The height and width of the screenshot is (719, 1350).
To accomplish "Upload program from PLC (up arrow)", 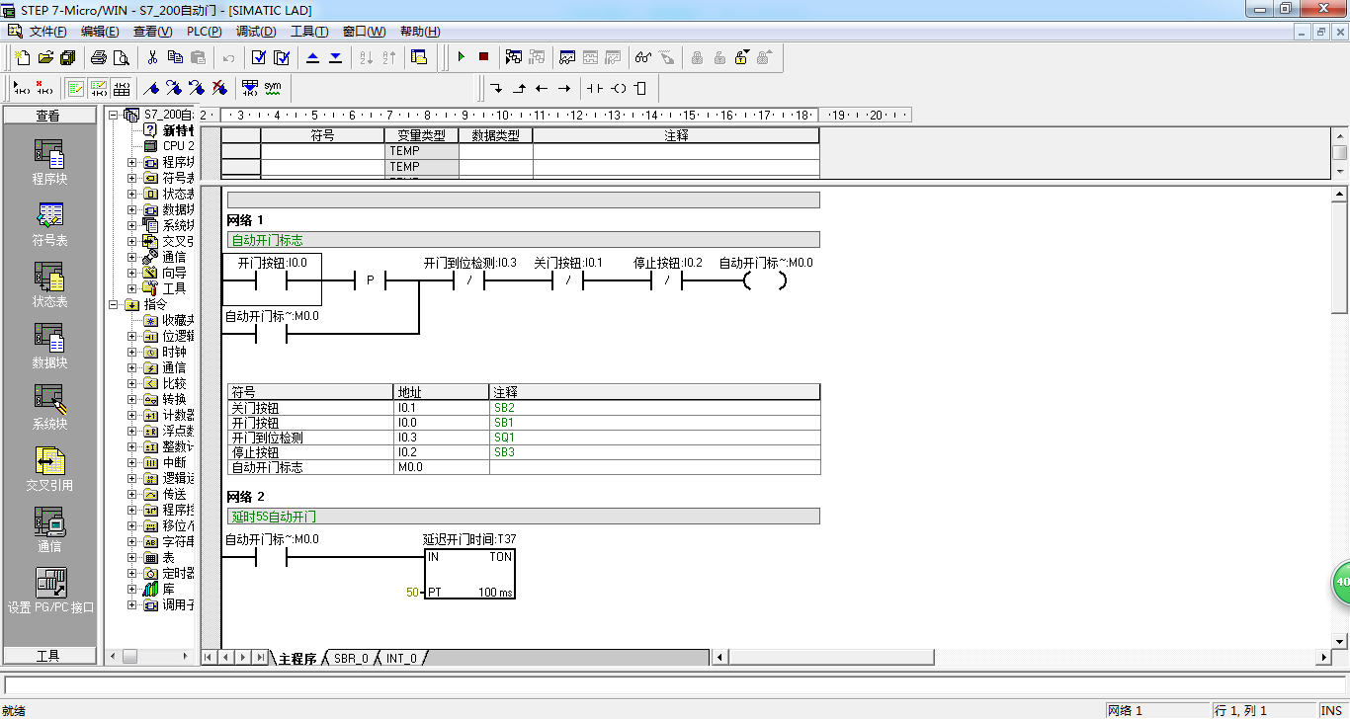I will (x=313, y=57).
